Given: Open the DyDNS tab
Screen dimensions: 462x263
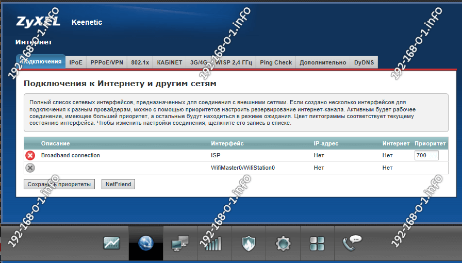Looking at the screenshot, I should (364, 62).
